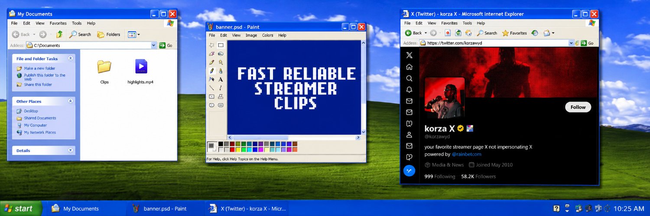Collapse the File and Folder Tasks panel
The image size is (650, 216).
[70, 58]
